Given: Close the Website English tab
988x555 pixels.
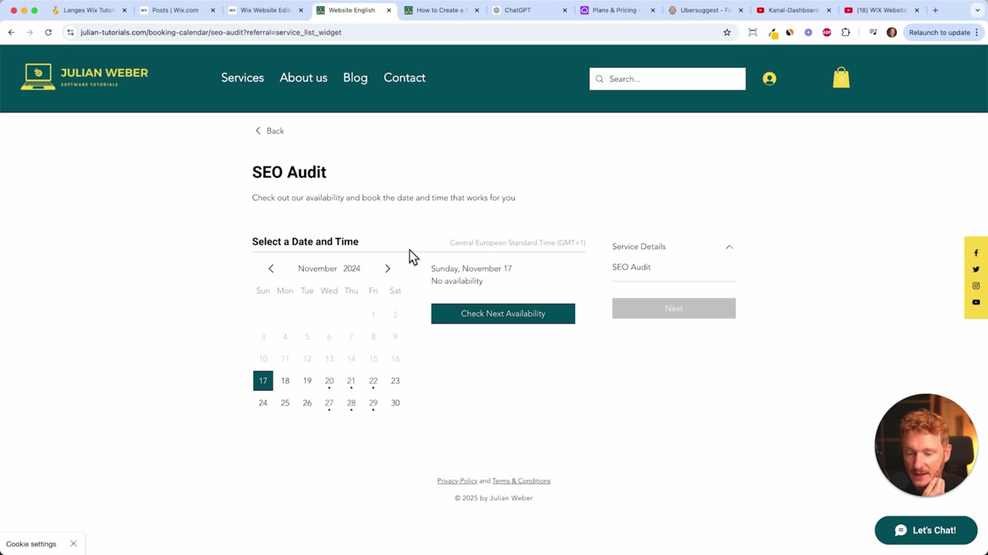Looking at the screenshot, I should click(x=389, y=10).
